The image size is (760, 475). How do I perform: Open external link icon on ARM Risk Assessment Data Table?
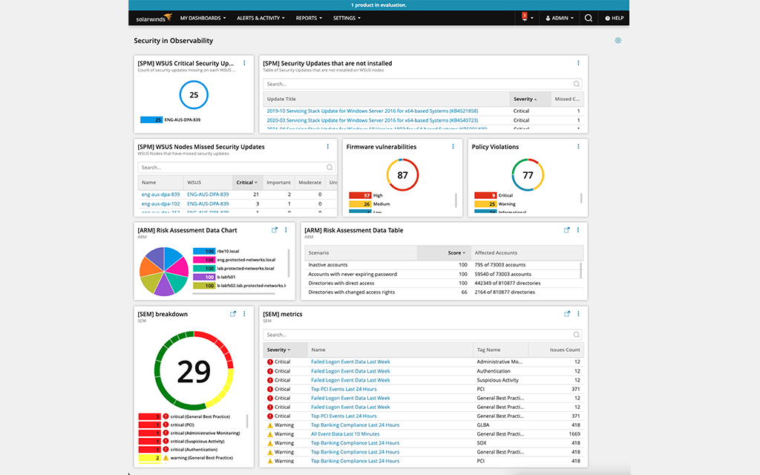(567, 230)
